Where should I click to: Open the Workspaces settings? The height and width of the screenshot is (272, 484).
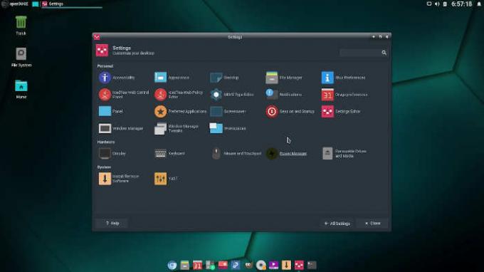tap(228, 128)
